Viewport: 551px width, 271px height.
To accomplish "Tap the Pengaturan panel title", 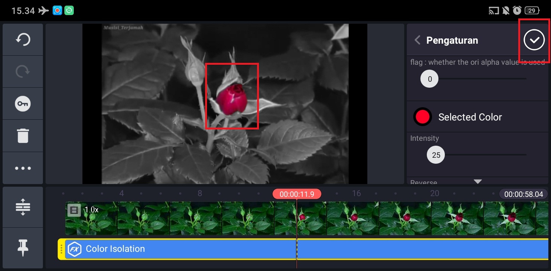I will [x=452, y=40].
